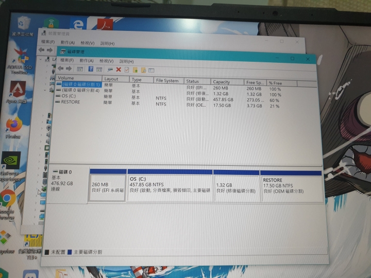This screenshot has width=371, height=278.
Task: Select the OS (C:) volume row
Action: click(69, 96)
